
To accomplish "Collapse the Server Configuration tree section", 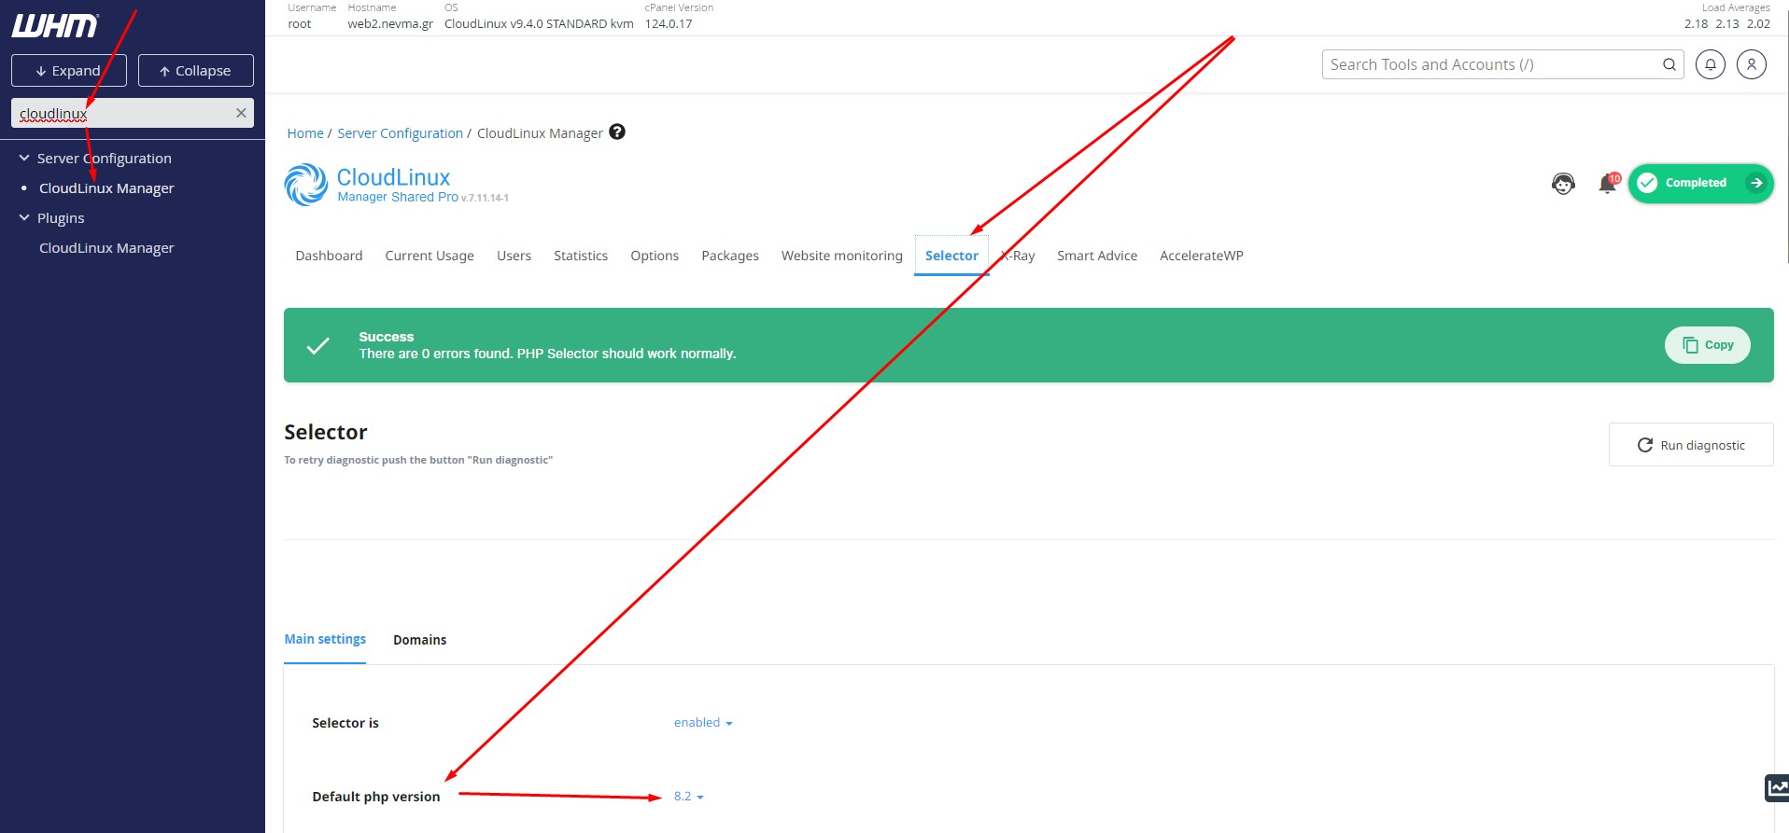I will [24, 159].
